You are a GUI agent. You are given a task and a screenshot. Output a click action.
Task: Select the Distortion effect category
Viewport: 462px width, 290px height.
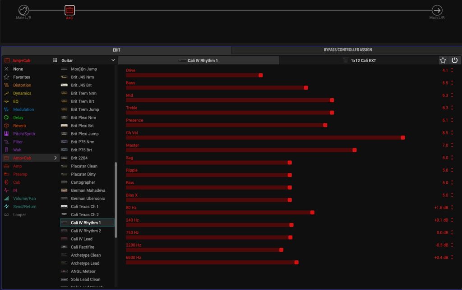[x=22, y=85]
